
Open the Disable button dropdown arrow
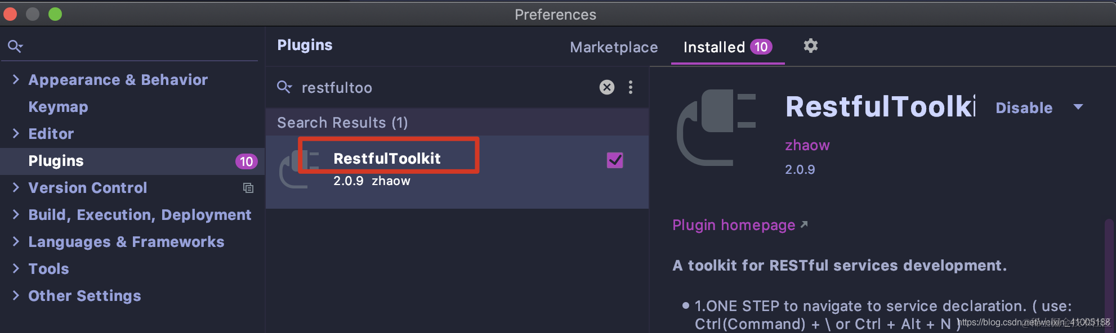coord(1078,107)
